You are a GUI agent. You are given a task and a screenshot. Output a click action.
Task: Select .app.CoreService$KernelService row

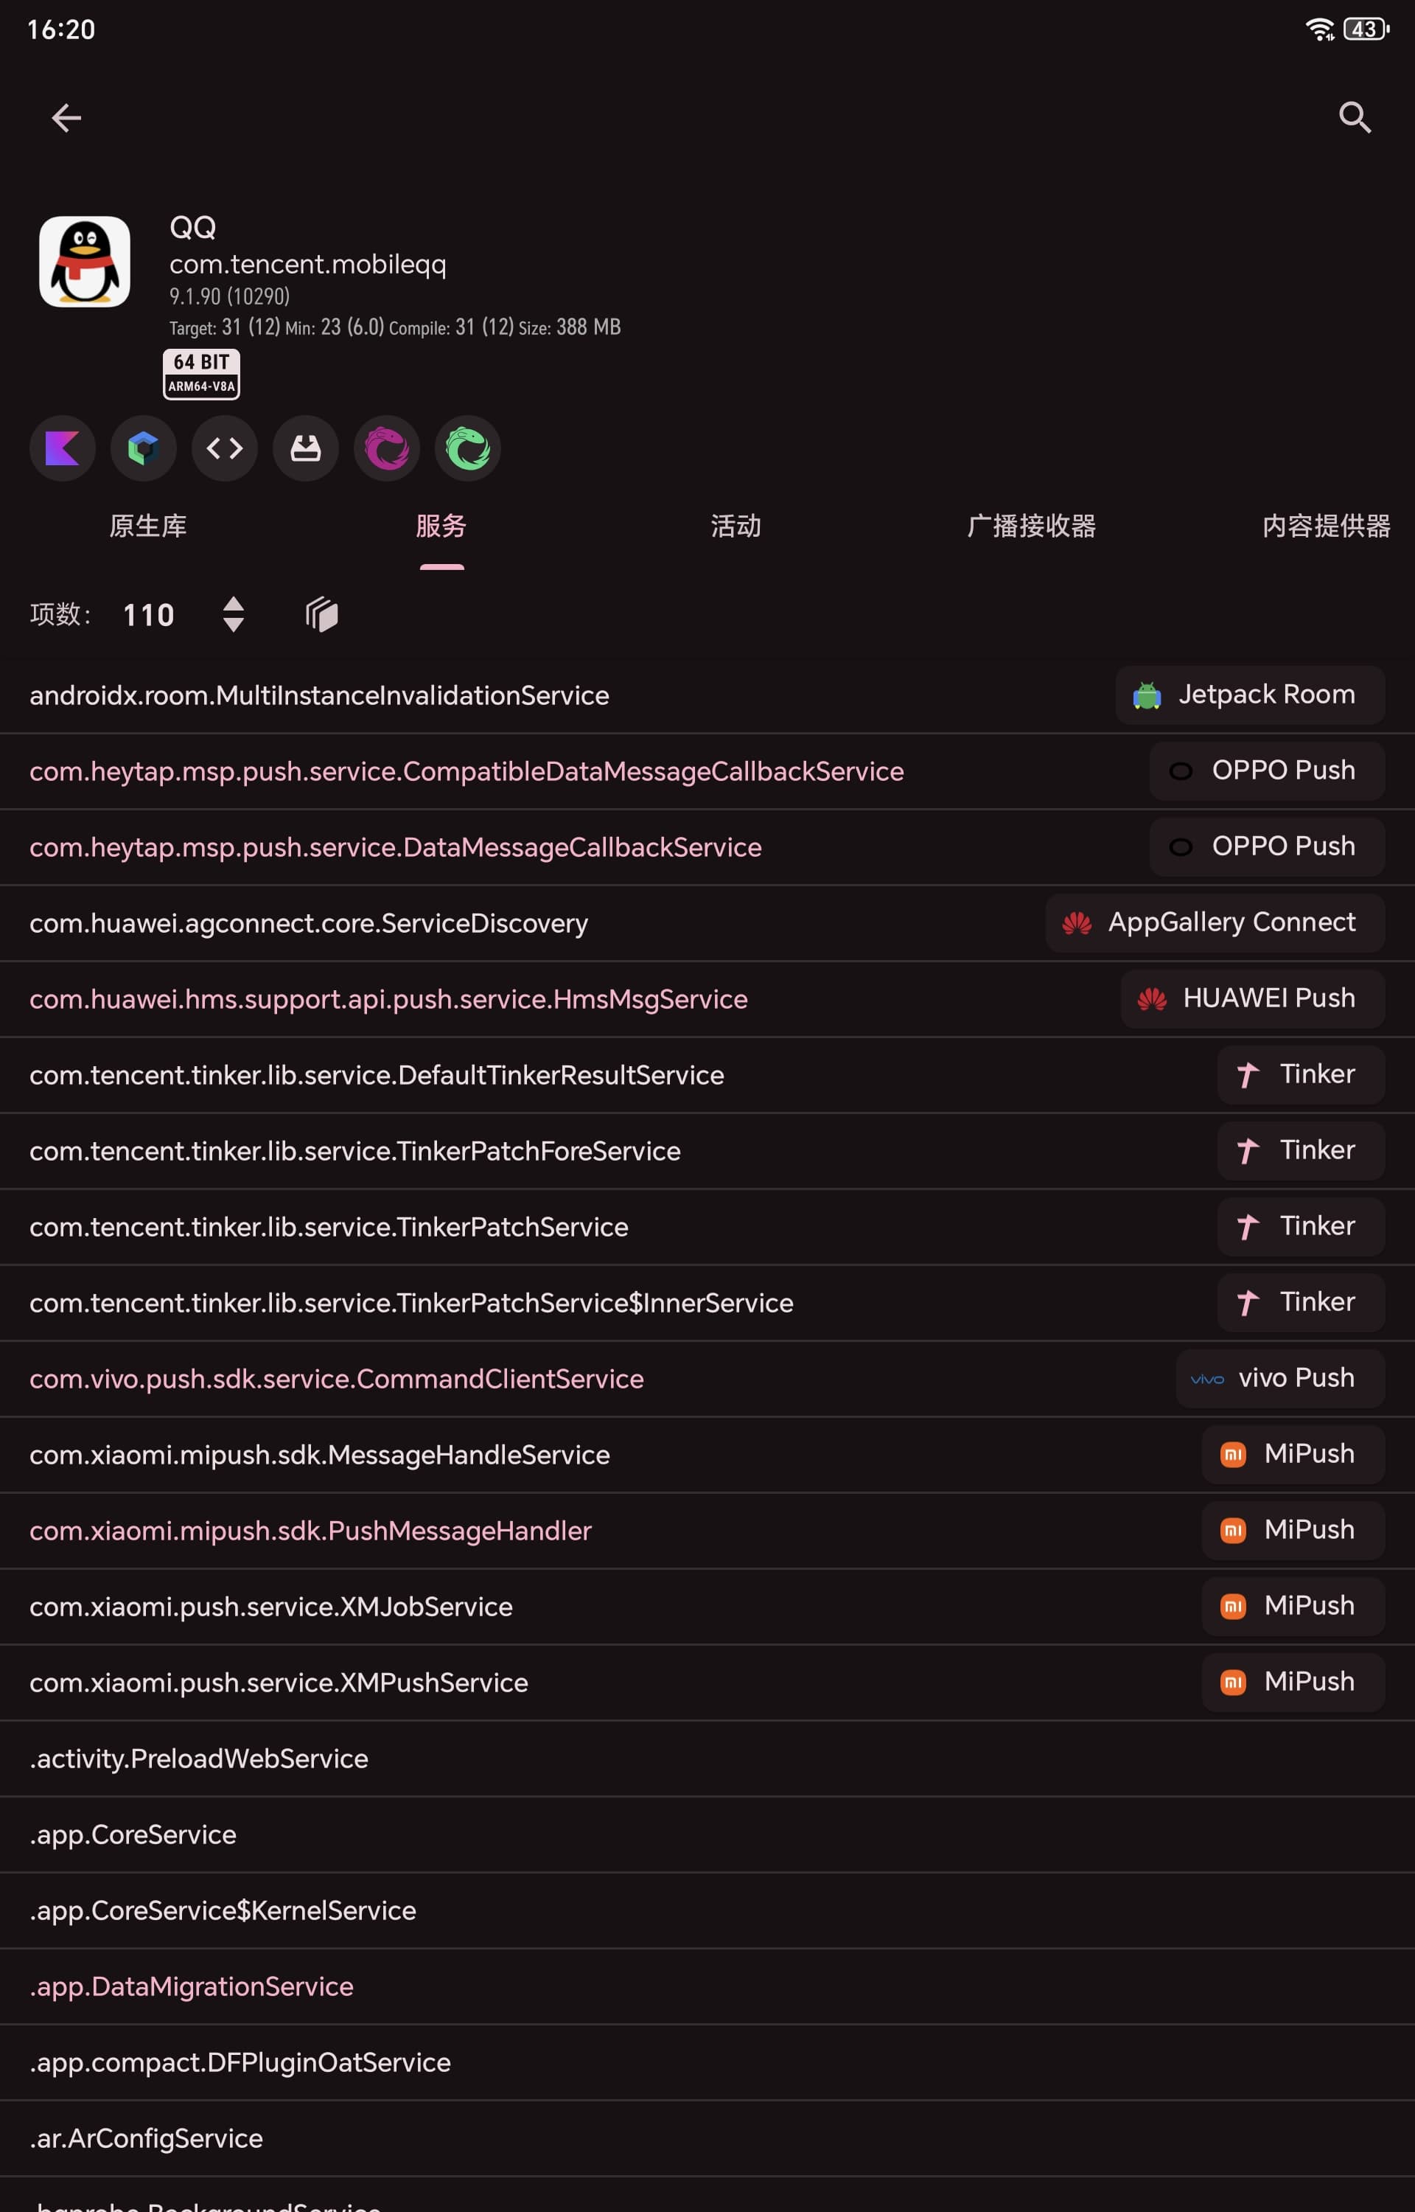point(707,1910)
